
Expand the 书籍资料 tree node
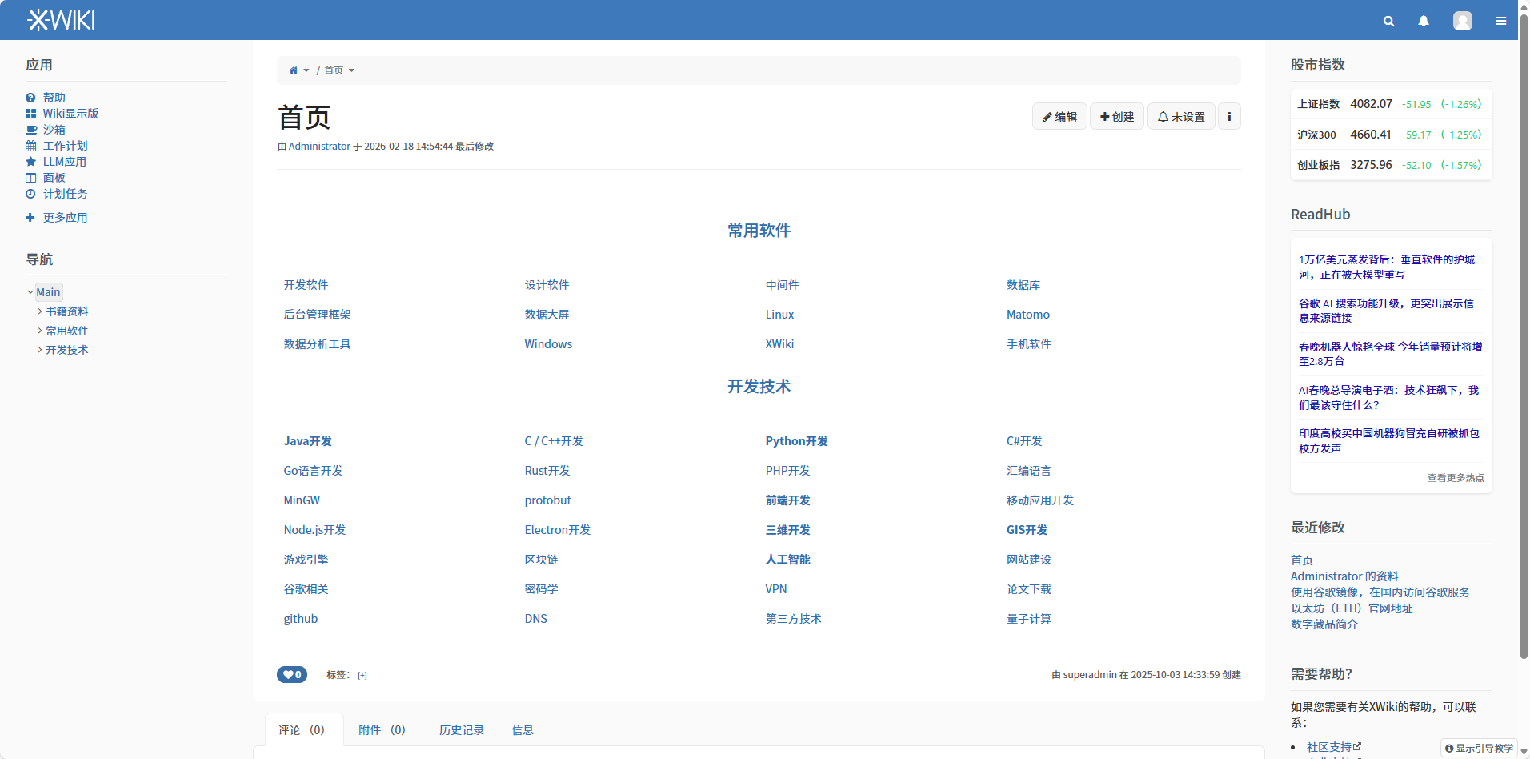(x=40, y=311)
